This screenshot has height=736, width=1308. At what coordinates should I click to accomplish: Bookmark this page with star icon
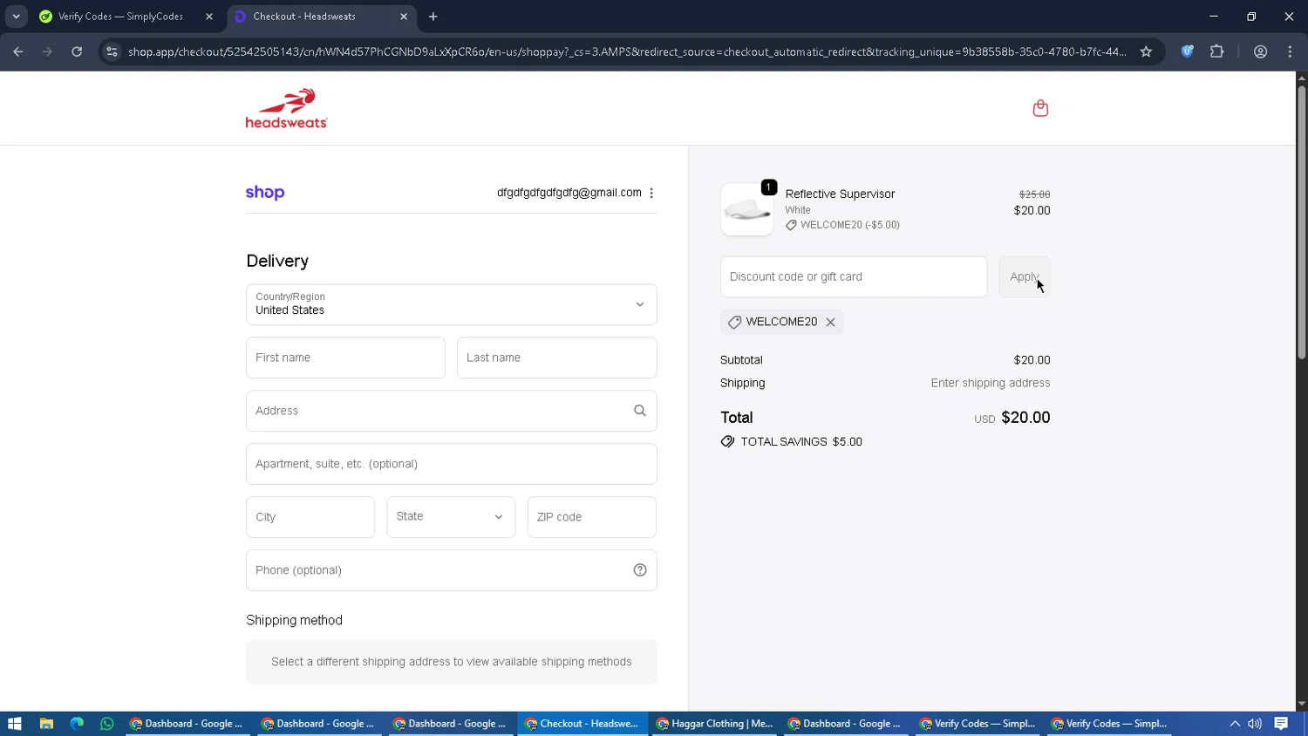[x=1146, y=51]
